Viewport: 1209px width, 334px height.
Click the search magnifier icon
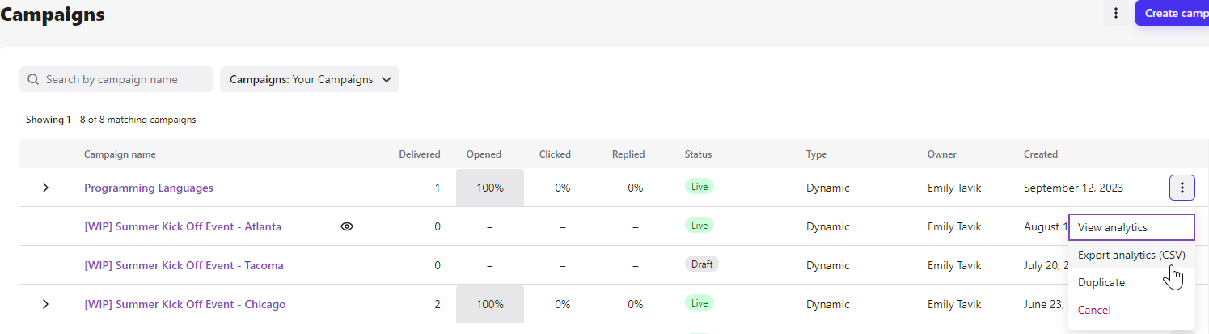point(33,79)
